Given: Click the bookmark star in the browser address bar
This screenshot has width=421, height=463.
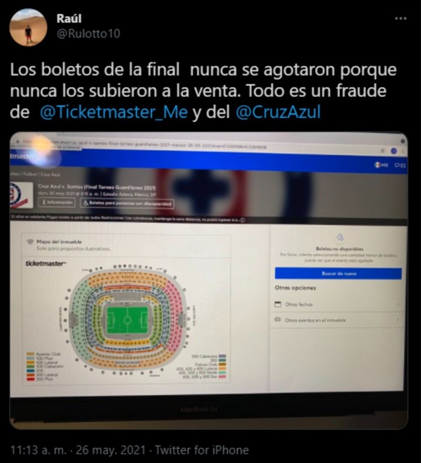Looking at the screenshot, I should click(x=383, y=150).
